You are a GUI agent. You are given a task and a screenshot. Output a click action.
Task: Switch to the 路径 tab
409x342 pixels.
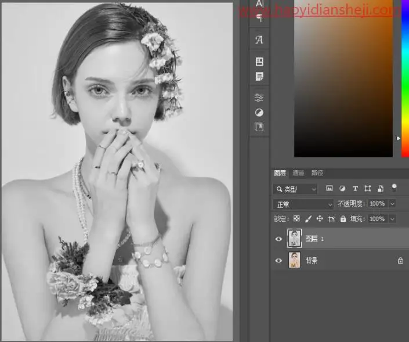pos(317,173)
